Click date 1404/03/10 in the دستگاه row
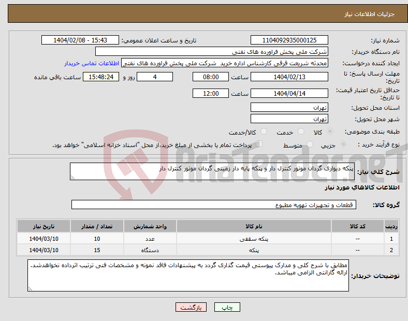This screenshot has width=408, height=321. [x=43, y=250]
